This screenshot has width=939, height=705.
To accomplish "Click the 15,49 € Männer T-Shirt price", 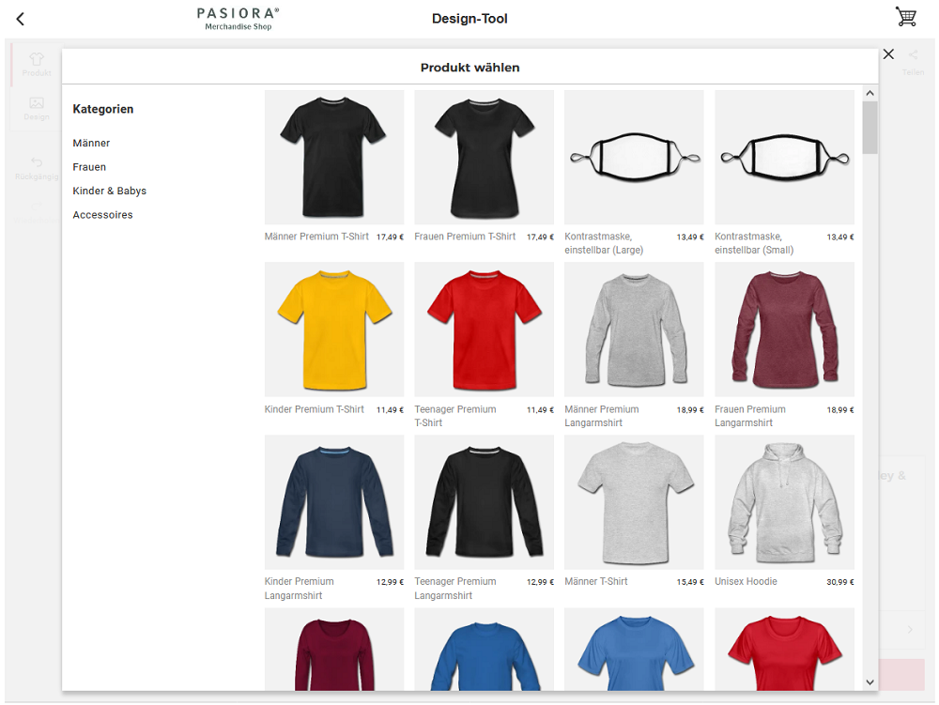I will (690, 582).
